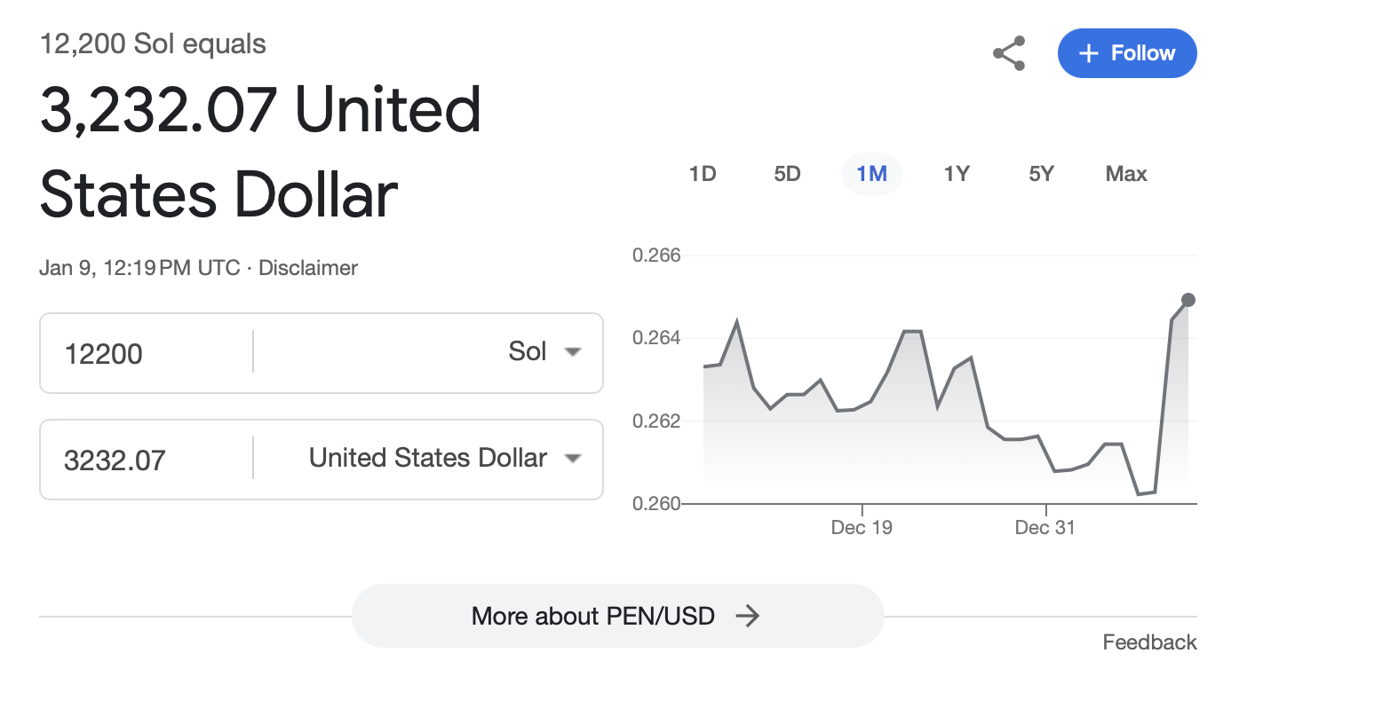Switch chart to 5Y range
1398x724 pixels.
(x=1041, y=174)
